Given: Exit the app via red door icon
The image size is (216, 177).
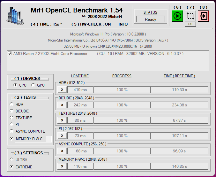Looking at the screenshot, I should tap(204, 16).
